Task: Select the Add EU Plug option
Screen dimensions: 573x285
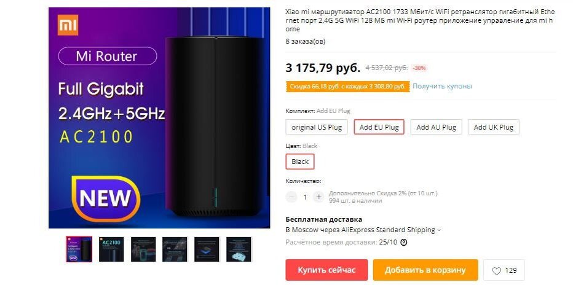Action: [379, 127]
